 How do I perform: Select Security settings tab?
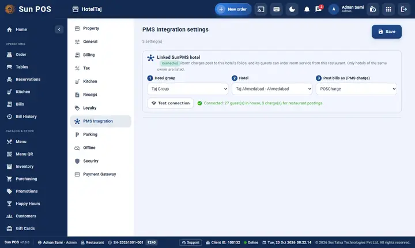(x=100, y=161)
